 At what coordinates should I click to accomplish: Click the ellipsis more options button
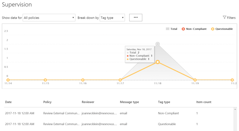pos(136,18)
